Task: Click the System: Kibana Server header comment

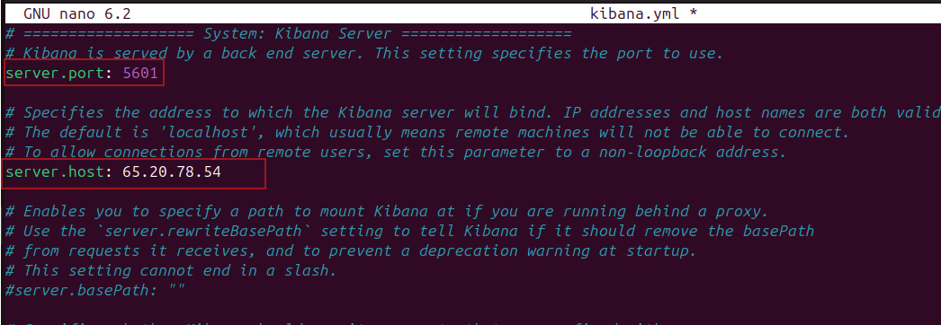Action: 289,33
